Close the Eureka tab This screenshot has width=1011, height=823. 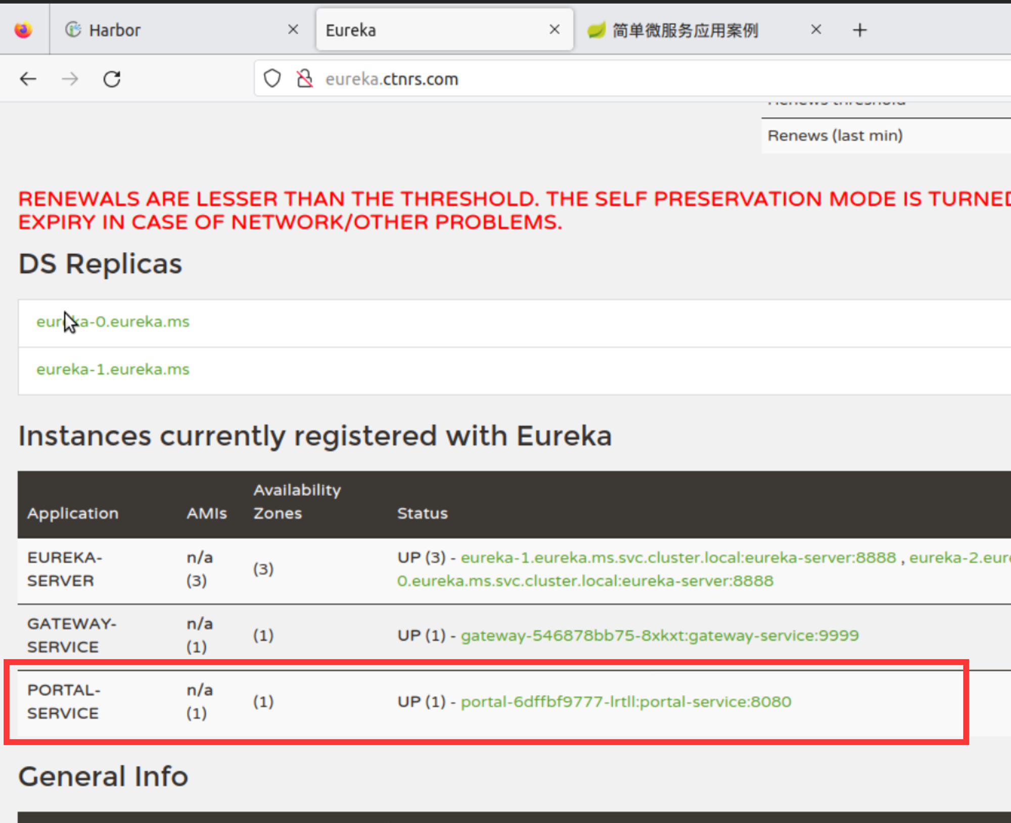pos(555,30)
